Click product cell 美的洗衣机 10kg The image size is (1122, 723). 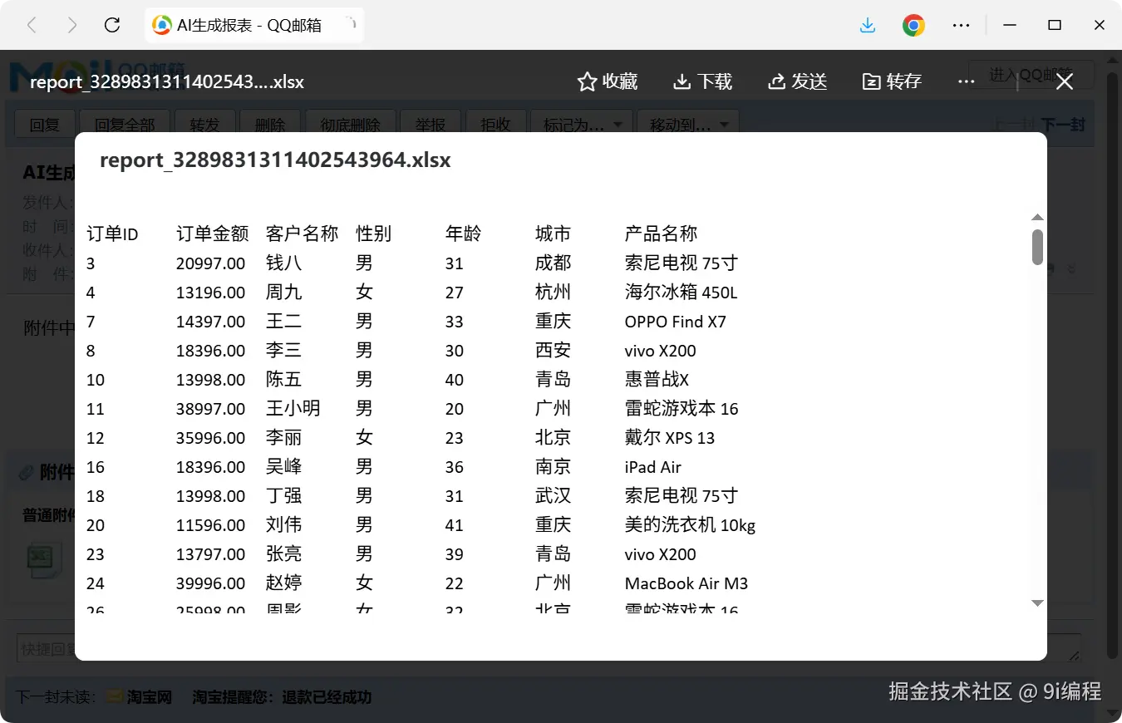coord(690,525)
